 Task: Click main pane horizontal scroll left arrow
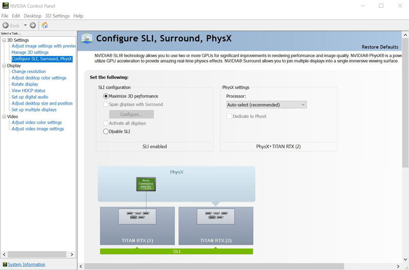point(81,266)
